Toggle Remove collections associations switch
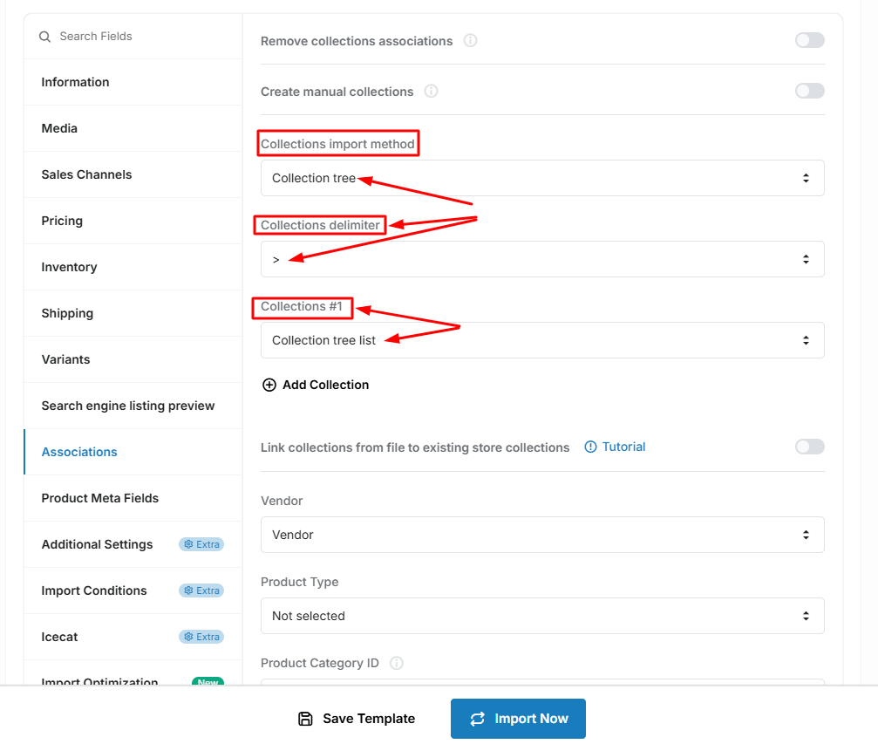The image size is (878, 744). coord(810,40)
